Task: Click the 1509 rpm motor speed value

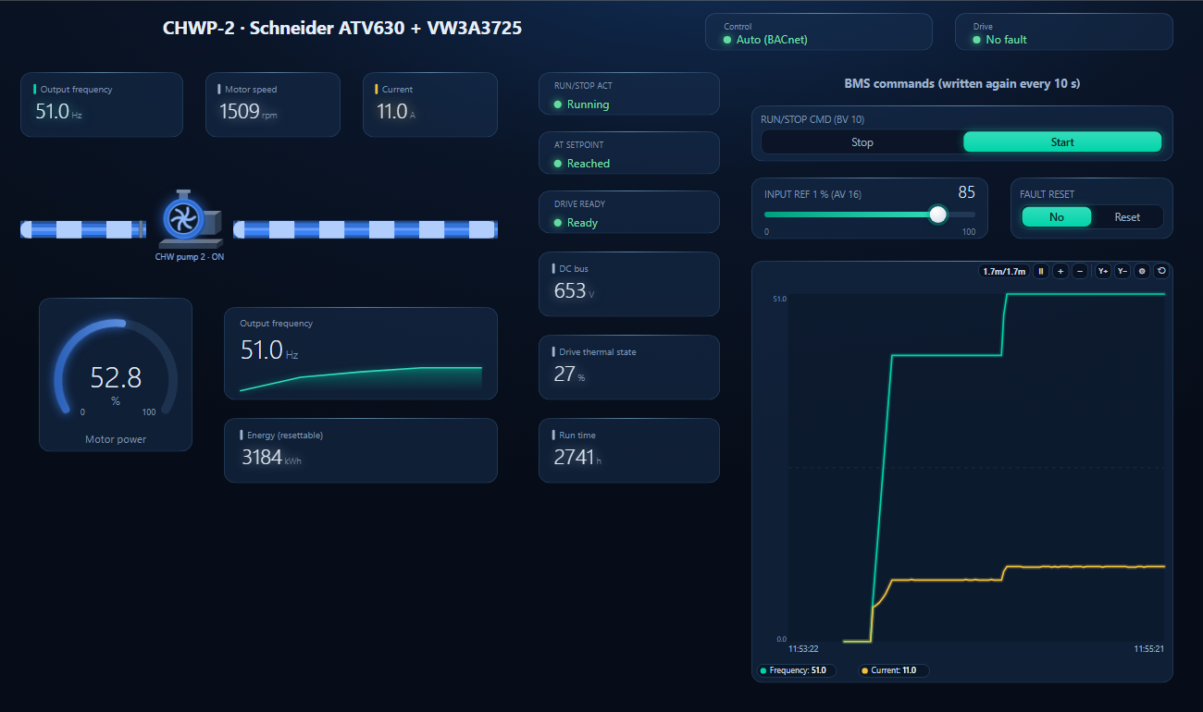Action: point(248,112)
